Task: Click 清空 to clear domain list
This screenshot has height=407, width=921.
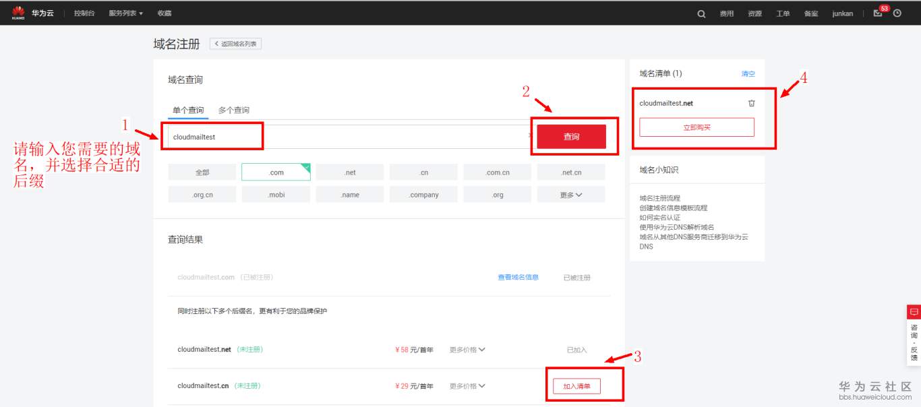Action: pos(748,73)
